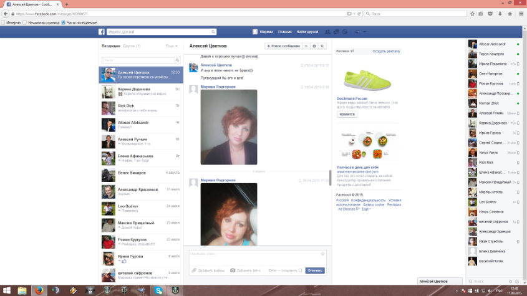The width and height of the screenshot is (527, 296).
Task: Click the Конфиденциальность footer link
Action: 368,200
